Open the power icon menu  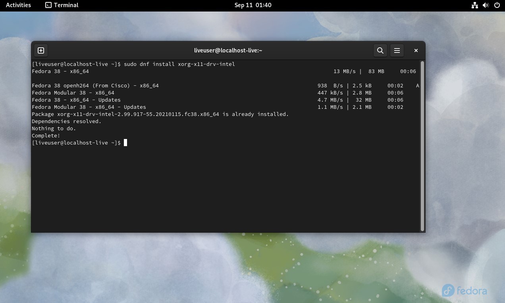pos(497,5)
